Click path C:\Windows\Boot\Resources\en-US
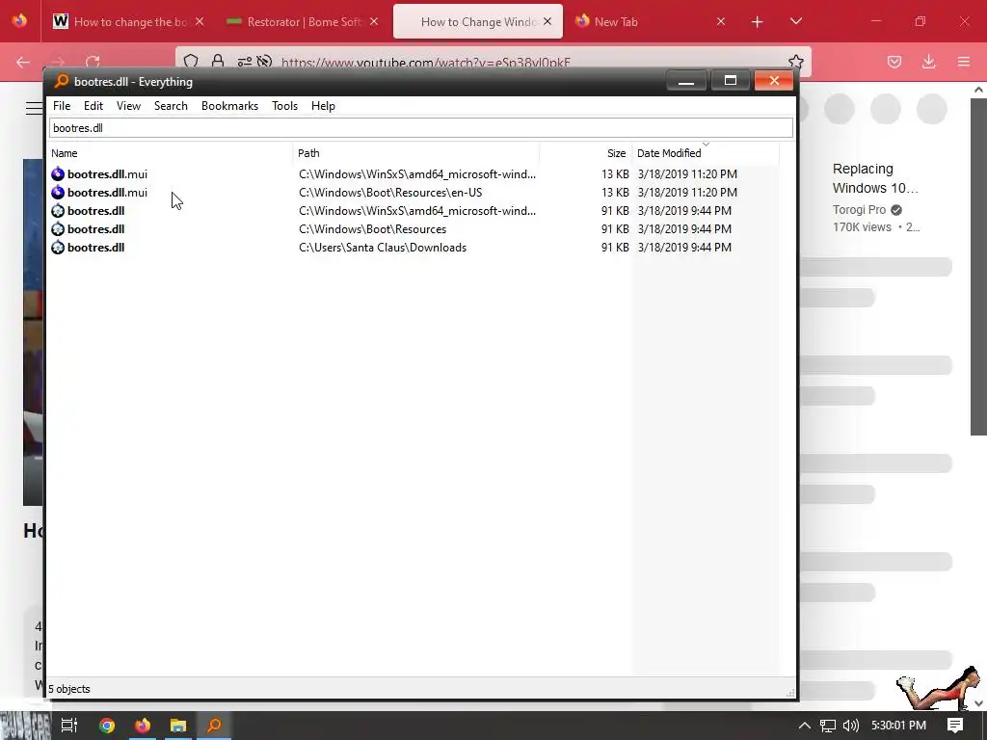 (x=390, y=193)
